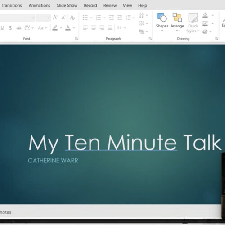Center the text

point(94,28)
